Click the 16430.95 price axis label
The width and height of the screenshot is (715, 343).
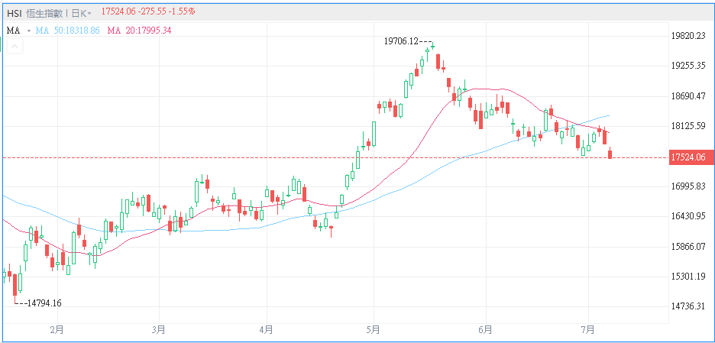(x=688, y=216)
